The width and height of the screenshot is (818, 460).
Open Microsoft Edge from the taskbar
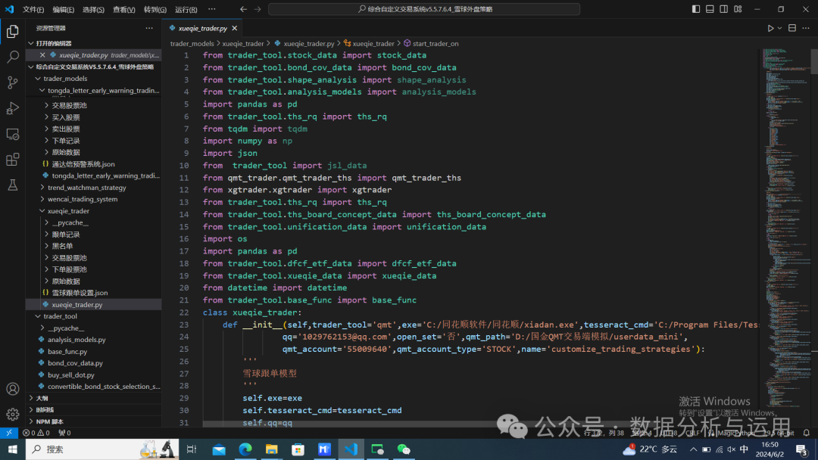(x=245, y=449)
